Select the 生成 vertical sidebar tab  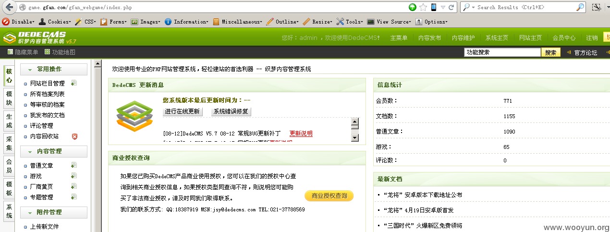tap(9, 121)
